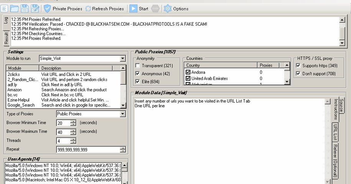The image size is (351, 184).
Task: Open Private Proxies via the shield icon
Action: (47, 9)
